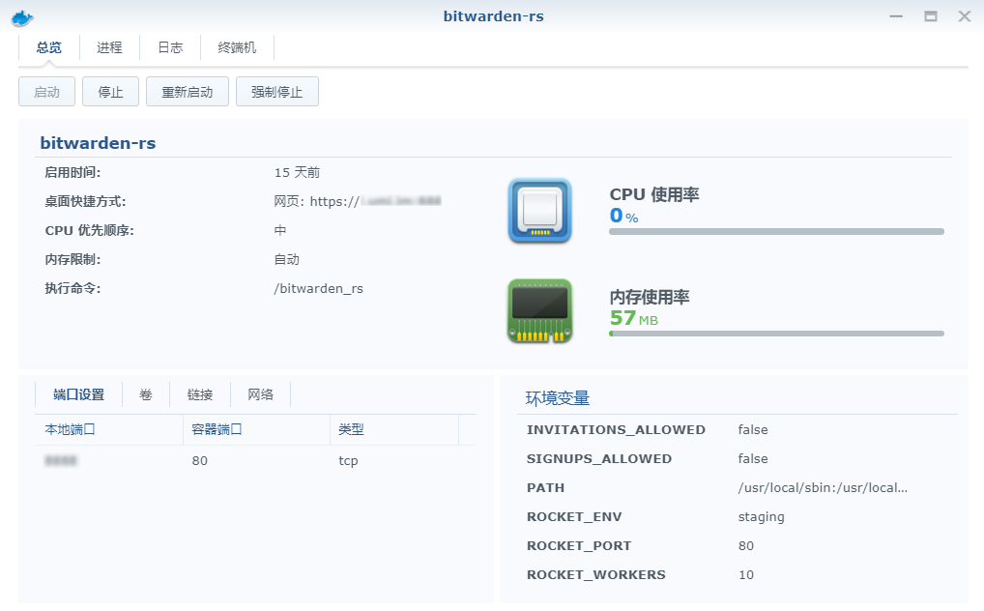Click the green memory RAM icon
This screenshot has width=984, height=611.
pyautogui.click(x=539, y=311)
